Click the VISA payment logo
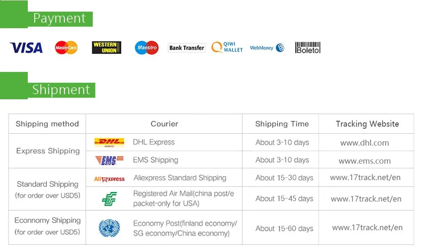The width and height of the screenshot is (421, 252). 26,48
